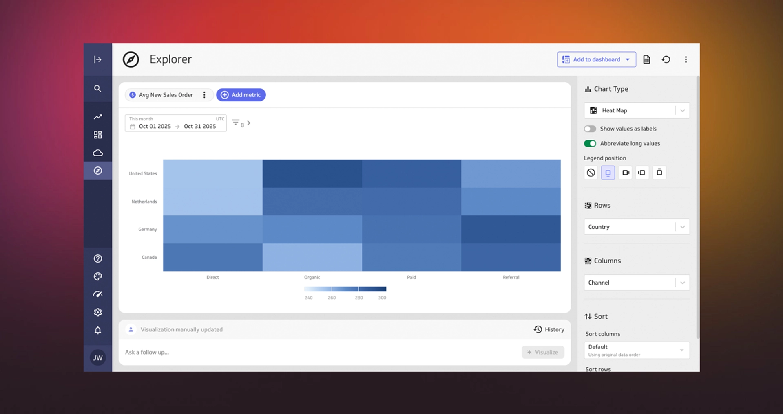Click the Add to dashboard button
The height and width of the screenshot is (414, 783).
click(596, 59)
